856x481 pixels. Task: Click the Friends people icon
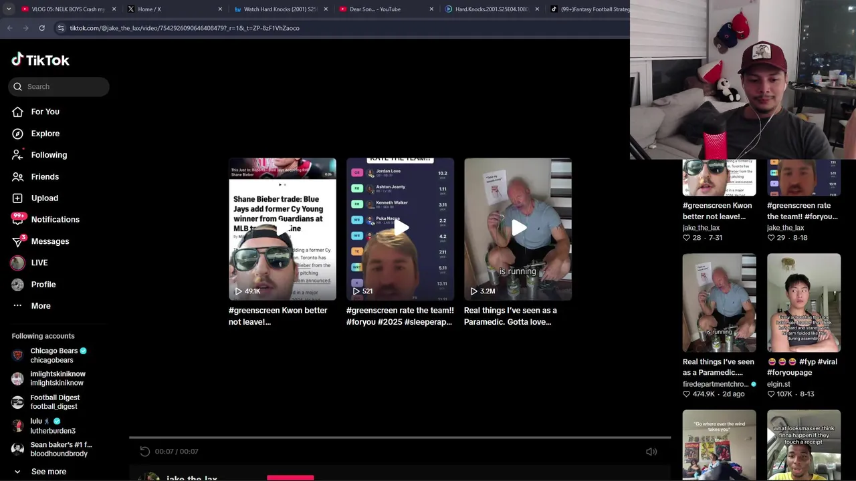[x=18, y=176]
